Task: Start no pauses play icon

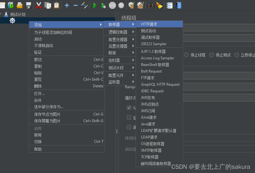Action: pyautogui.click(x=104, y=5)
